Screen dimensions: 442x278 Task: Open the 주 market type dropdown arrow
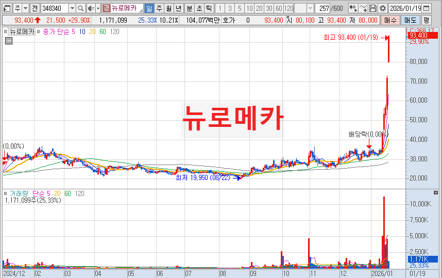click(25, 8)
